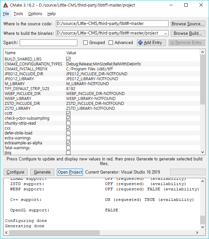
Task: Select value JPEG12_LIBRARY-NOTFOUND
Action: [x=92, y=79]
